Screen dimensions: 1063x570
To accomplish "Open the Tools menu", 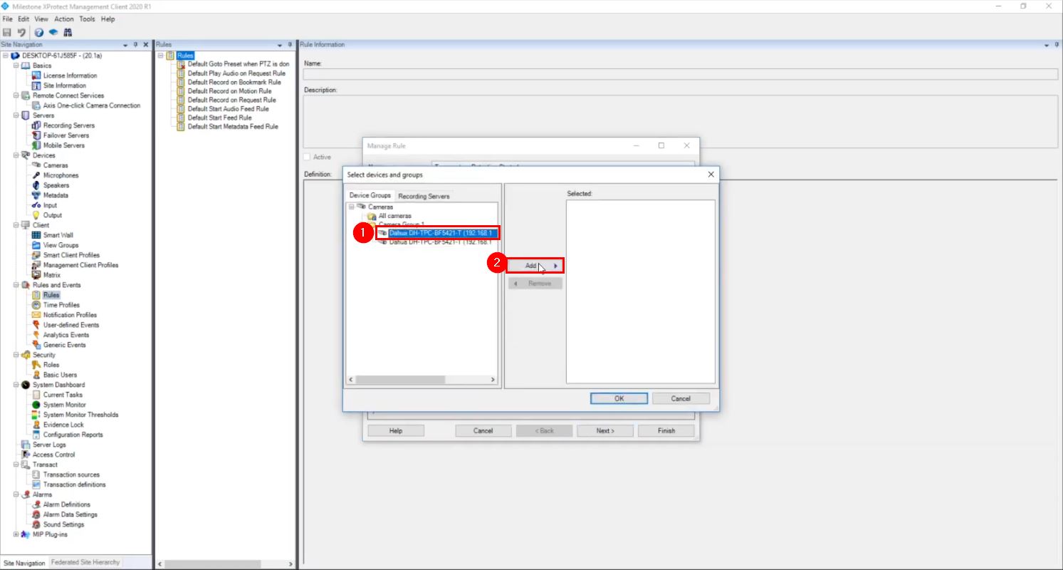I will tap(87, 19).
